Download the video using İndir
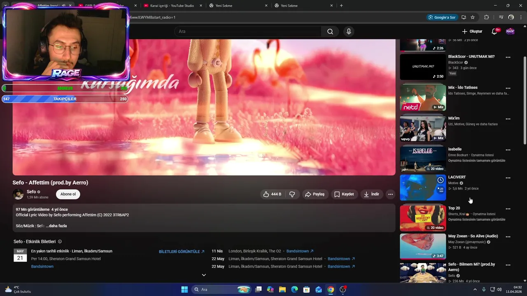This screenshot has width=527, height=296. pos(371,194)
